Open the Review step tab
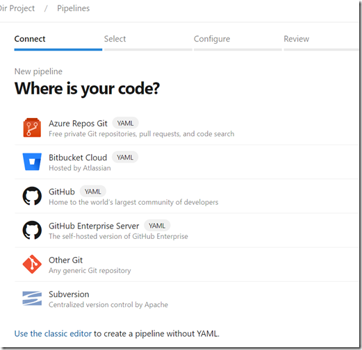 tap(297, 39)
